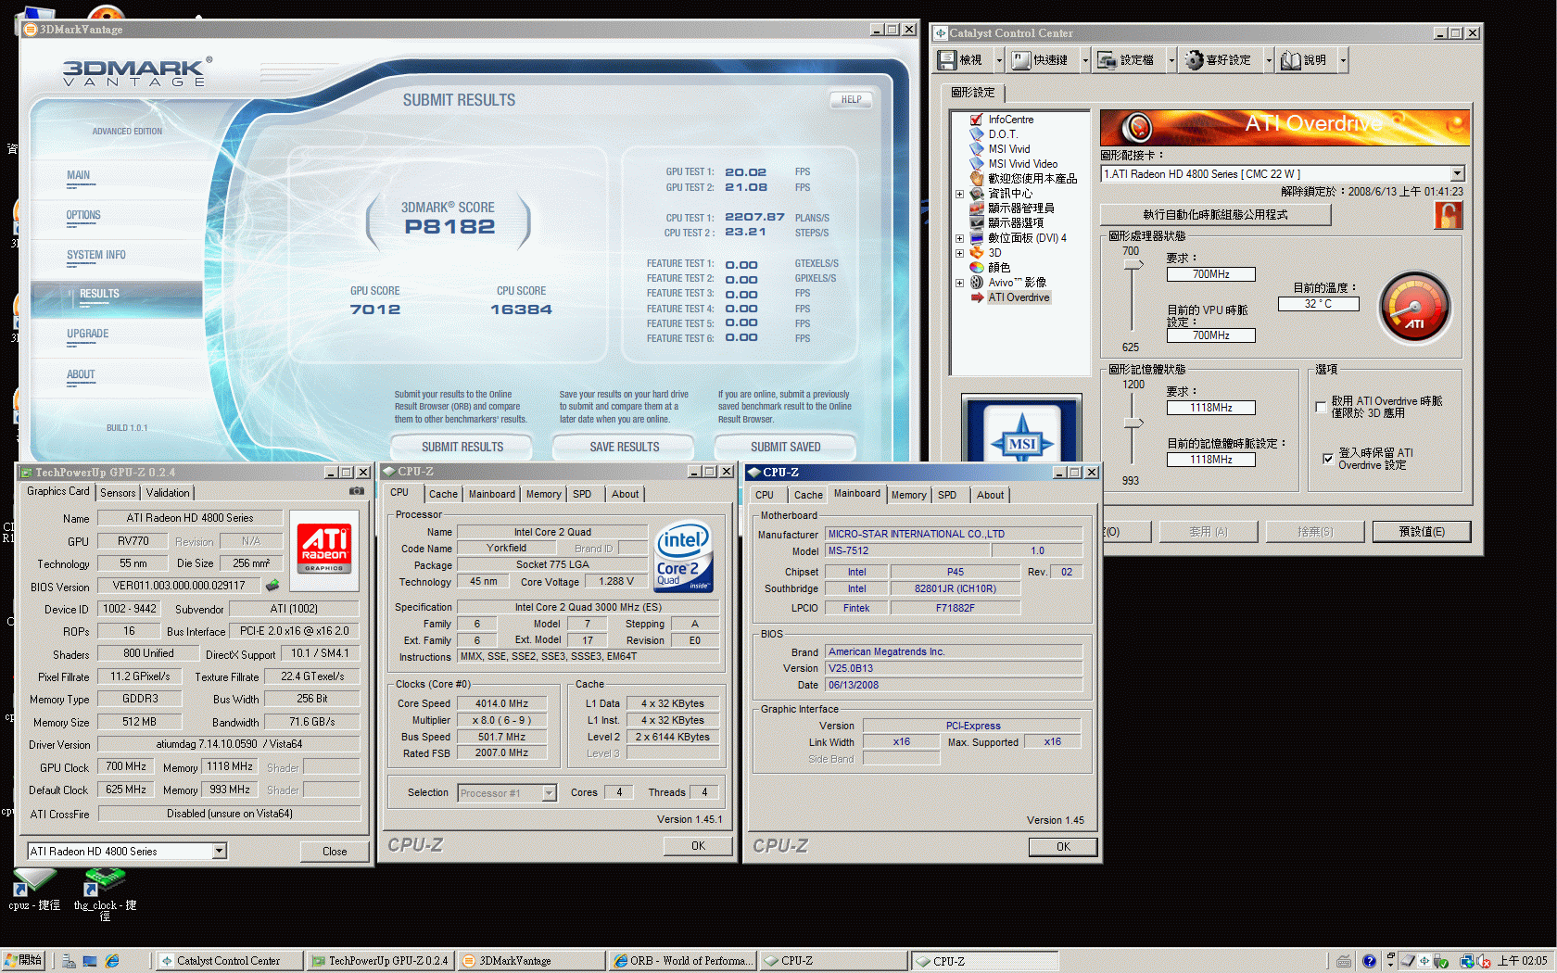Click the Internet Explorer quick launch icon

click(x=112, y=962)
